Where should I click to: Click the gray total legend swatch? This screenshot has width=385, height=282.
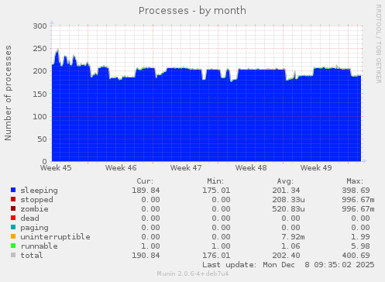point(13,255)
